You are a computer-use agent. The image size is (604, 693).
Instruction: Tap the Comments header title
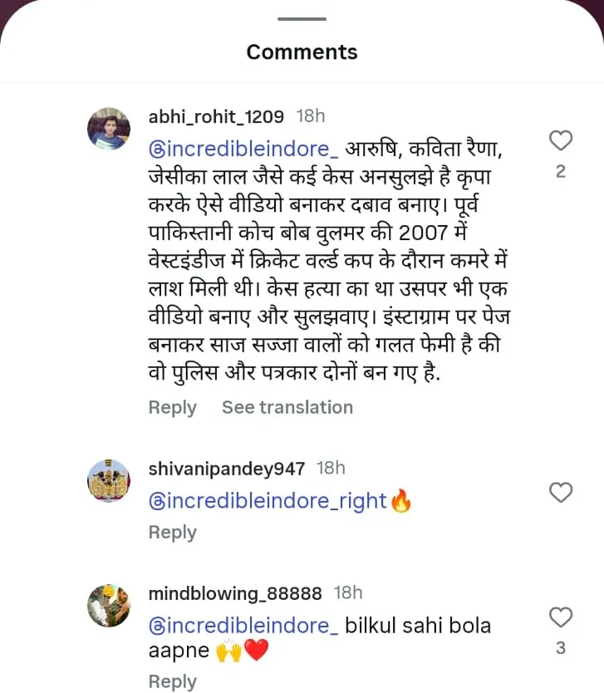tap(302, 52)
